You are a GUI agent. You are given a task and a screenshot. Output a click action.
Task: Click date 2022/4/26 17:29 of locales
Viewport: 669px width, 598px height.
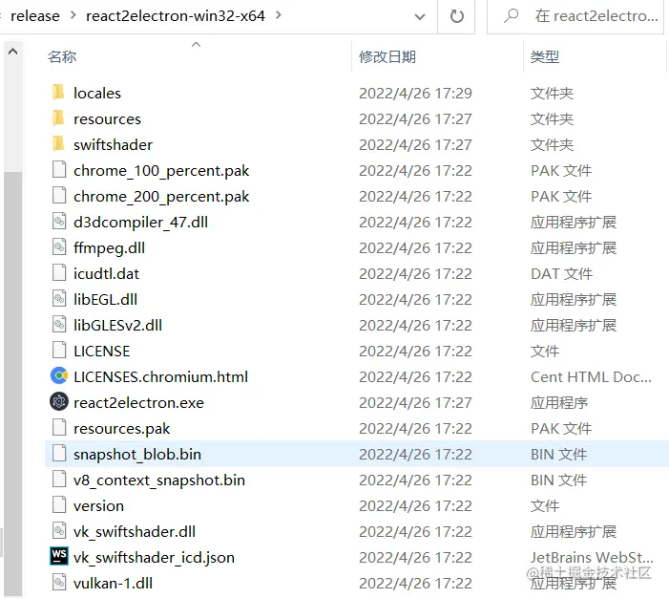(415, 93)
